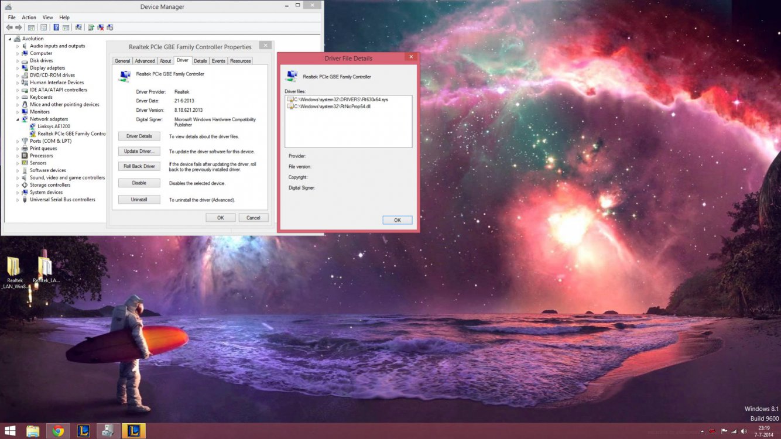Switch to the Resources tab
The image size is (781, 439).
point(240,61)
